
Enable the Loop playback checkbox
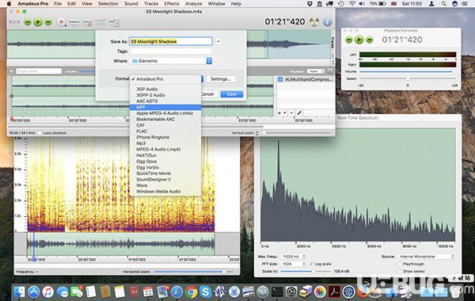tap(40, 133)
